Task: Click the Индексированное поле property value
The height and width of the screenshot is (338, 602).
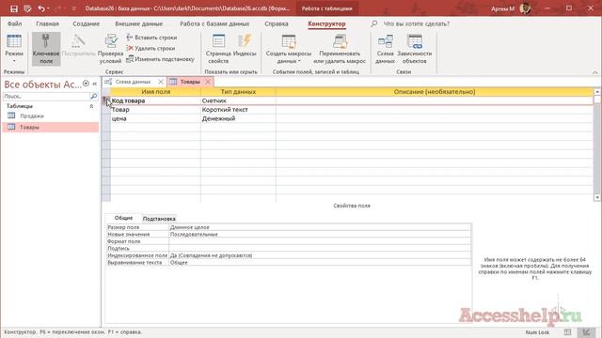Action: coord(320,255)
